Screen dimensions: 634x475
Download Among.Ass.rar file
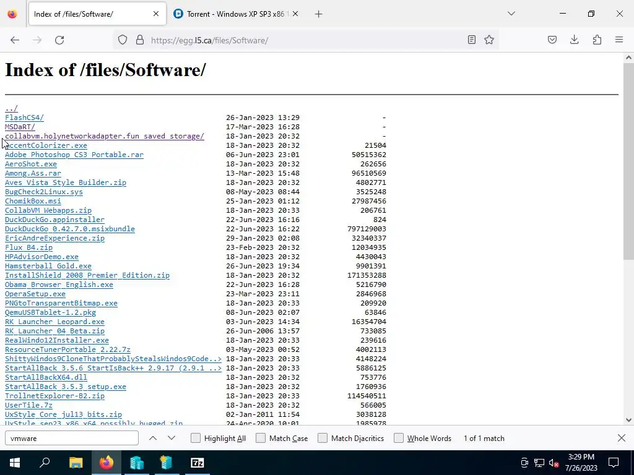[x=33, y=173]
